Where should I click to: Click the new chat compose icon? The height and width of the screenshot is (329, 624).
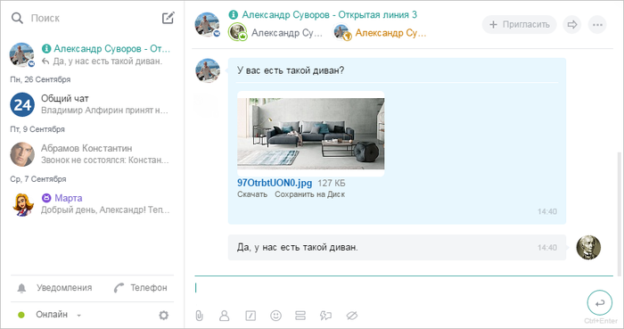[168, 18]
